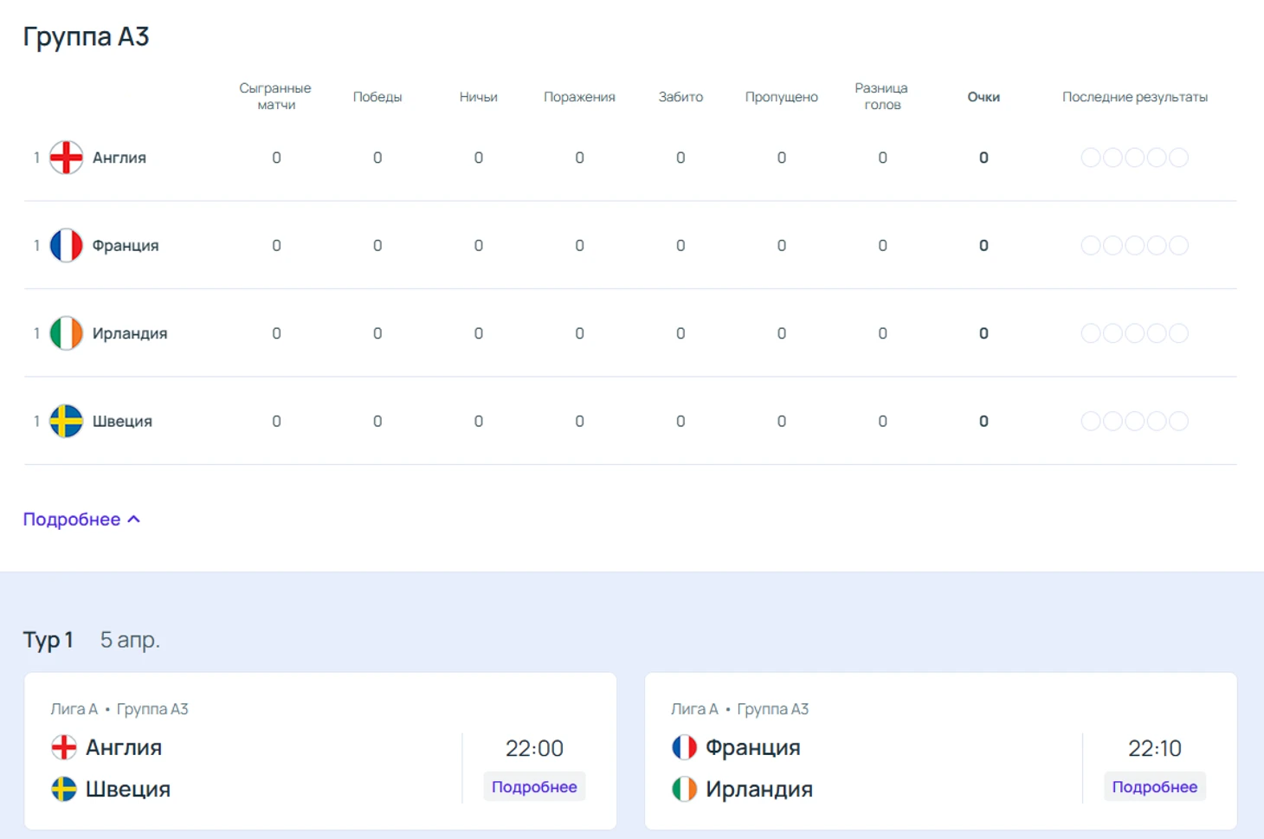Click Швеция team name in standings
The height and width of the screenshot is (839, 1264).
122,422
